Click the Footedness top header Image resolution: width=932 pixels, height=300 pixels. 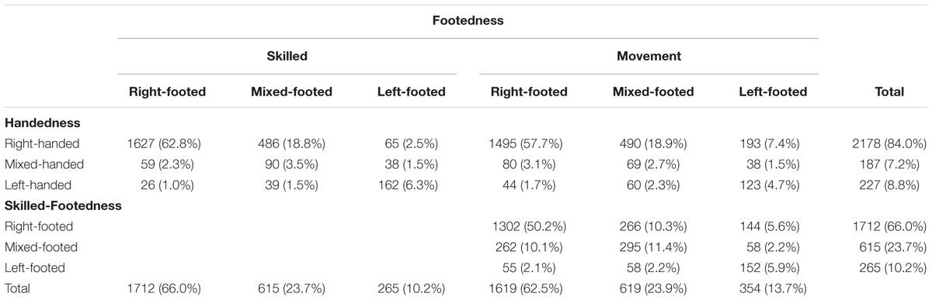[468, 21]
